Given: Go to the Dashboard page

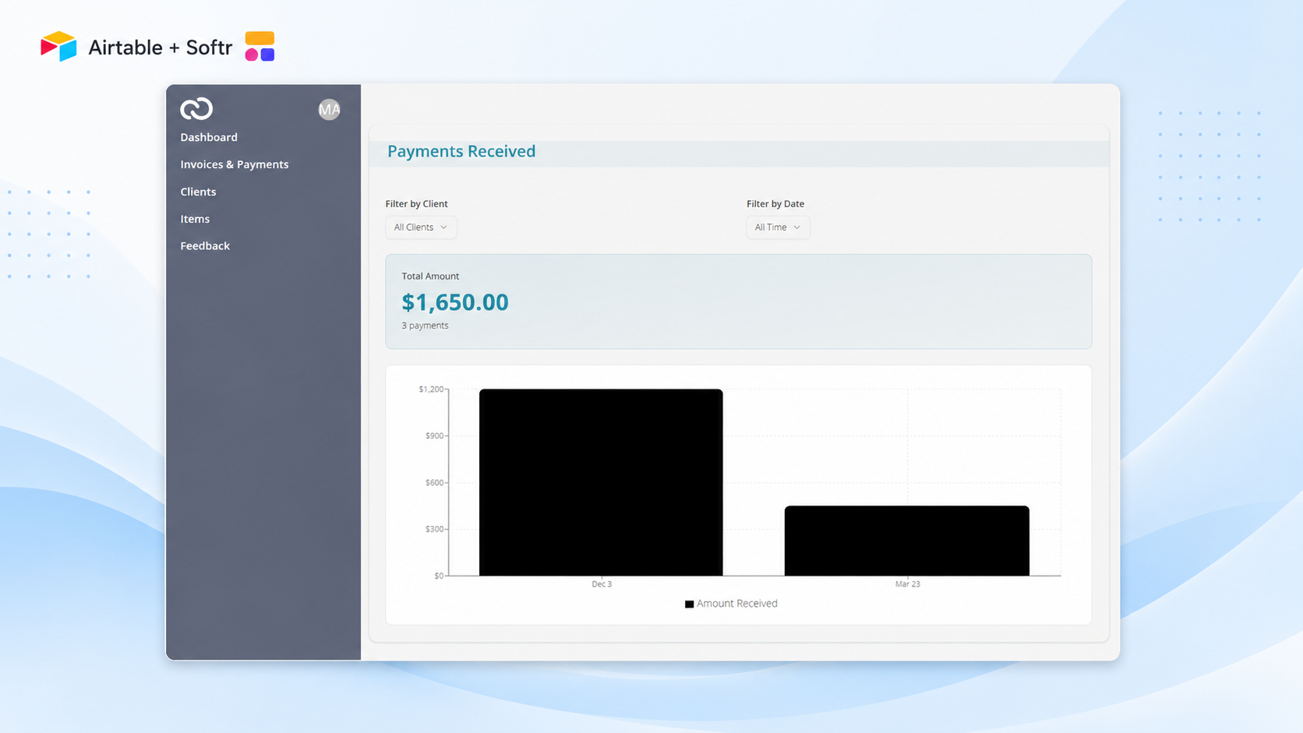Looking at the screenshot, I should pyautogui.click(x=209, y=137).
